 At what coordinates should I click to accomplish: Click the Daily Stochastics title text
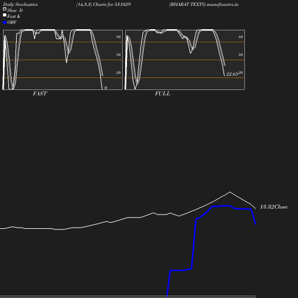click(20, 4)
